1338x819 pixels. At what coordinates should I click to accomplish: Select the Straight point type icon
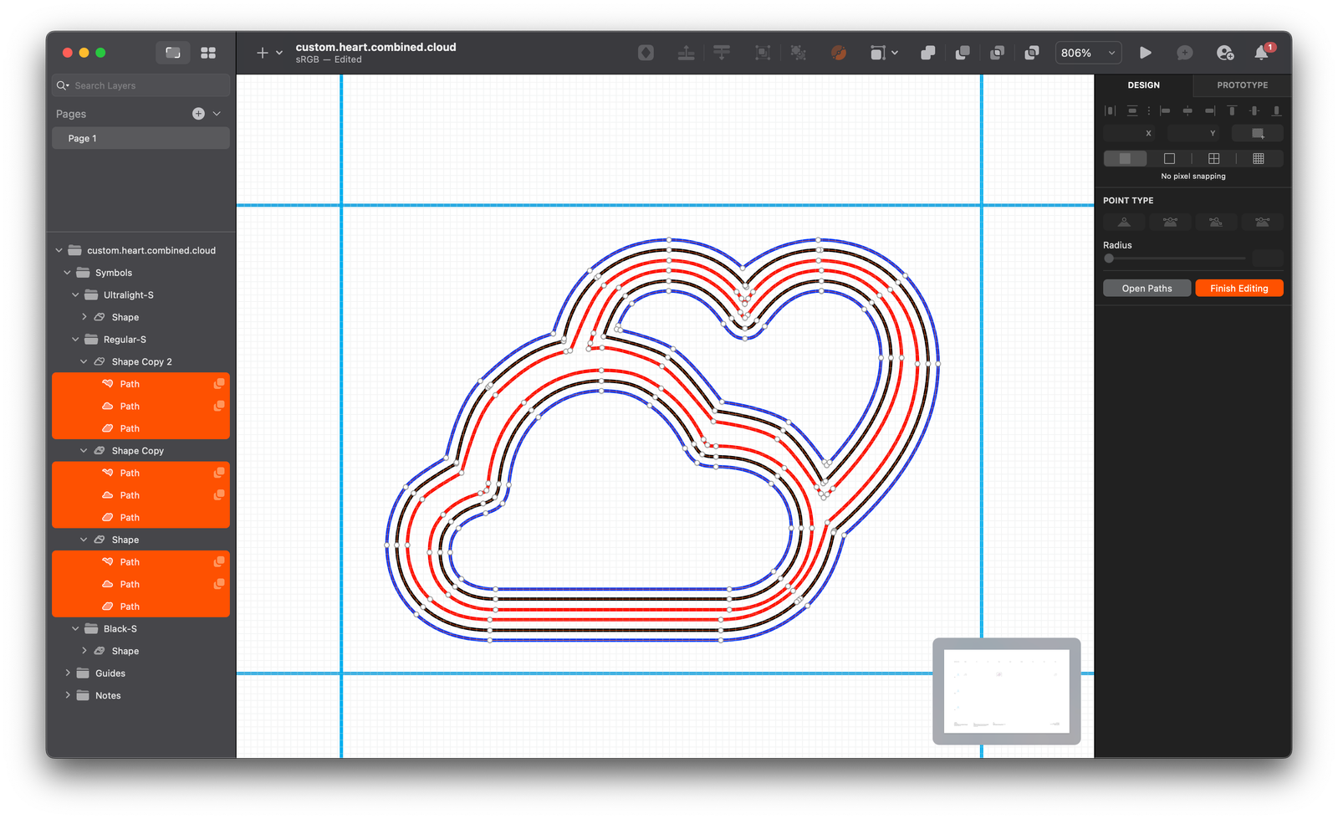tap(1124, 222)
